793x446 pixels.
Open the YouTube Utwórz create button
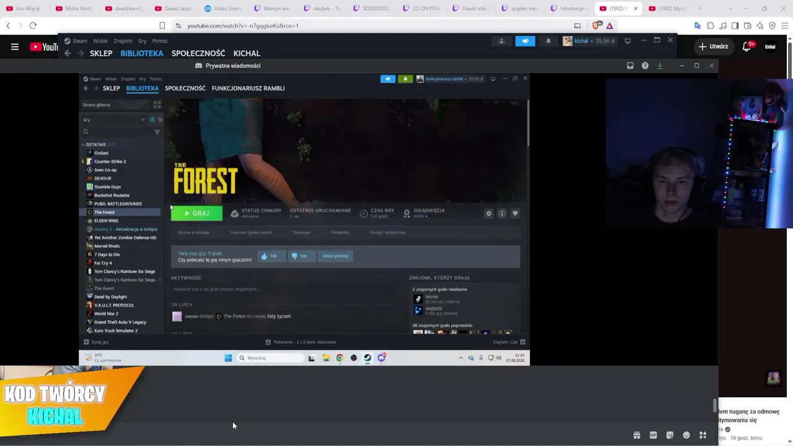click(x=713, y=46)
